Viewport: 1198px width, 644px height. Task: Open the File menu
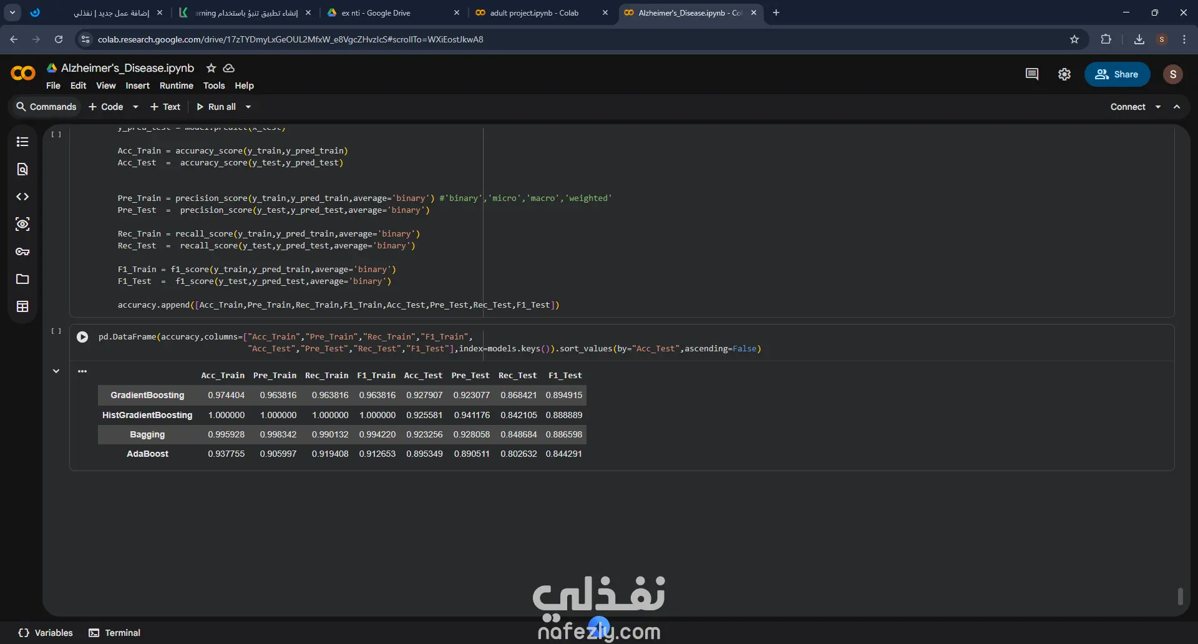(x=53, y=85)
